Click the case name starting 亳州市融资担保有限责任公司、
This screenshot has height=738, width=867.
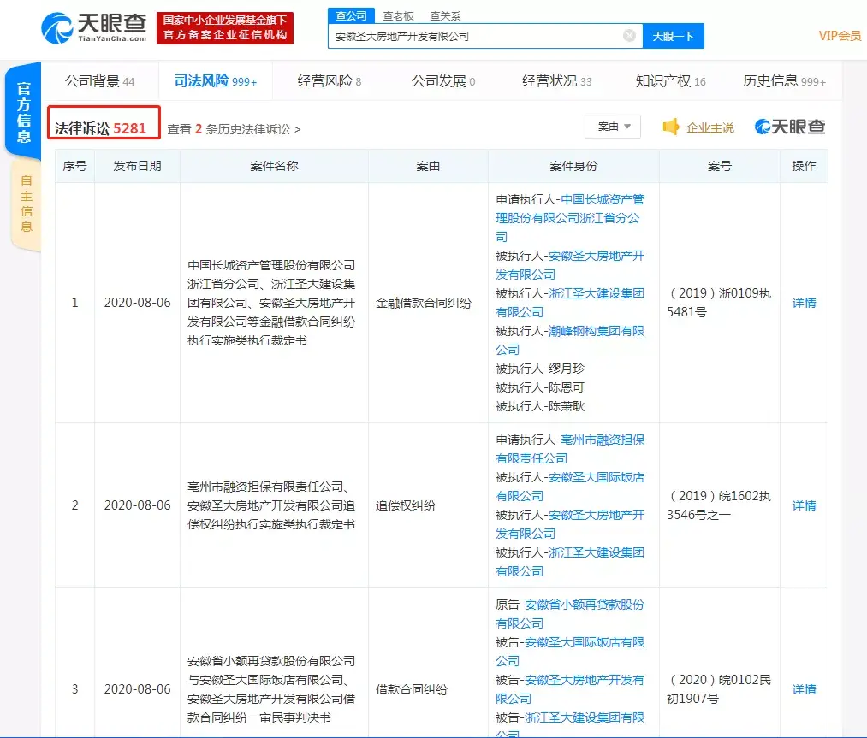click(x=271, y=505)
